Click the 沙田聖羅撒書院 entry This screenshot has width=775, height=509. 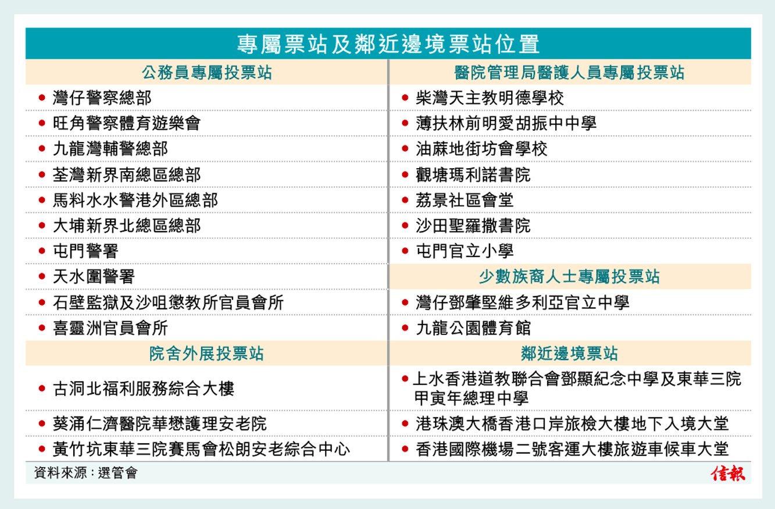[x=473, y=226]
